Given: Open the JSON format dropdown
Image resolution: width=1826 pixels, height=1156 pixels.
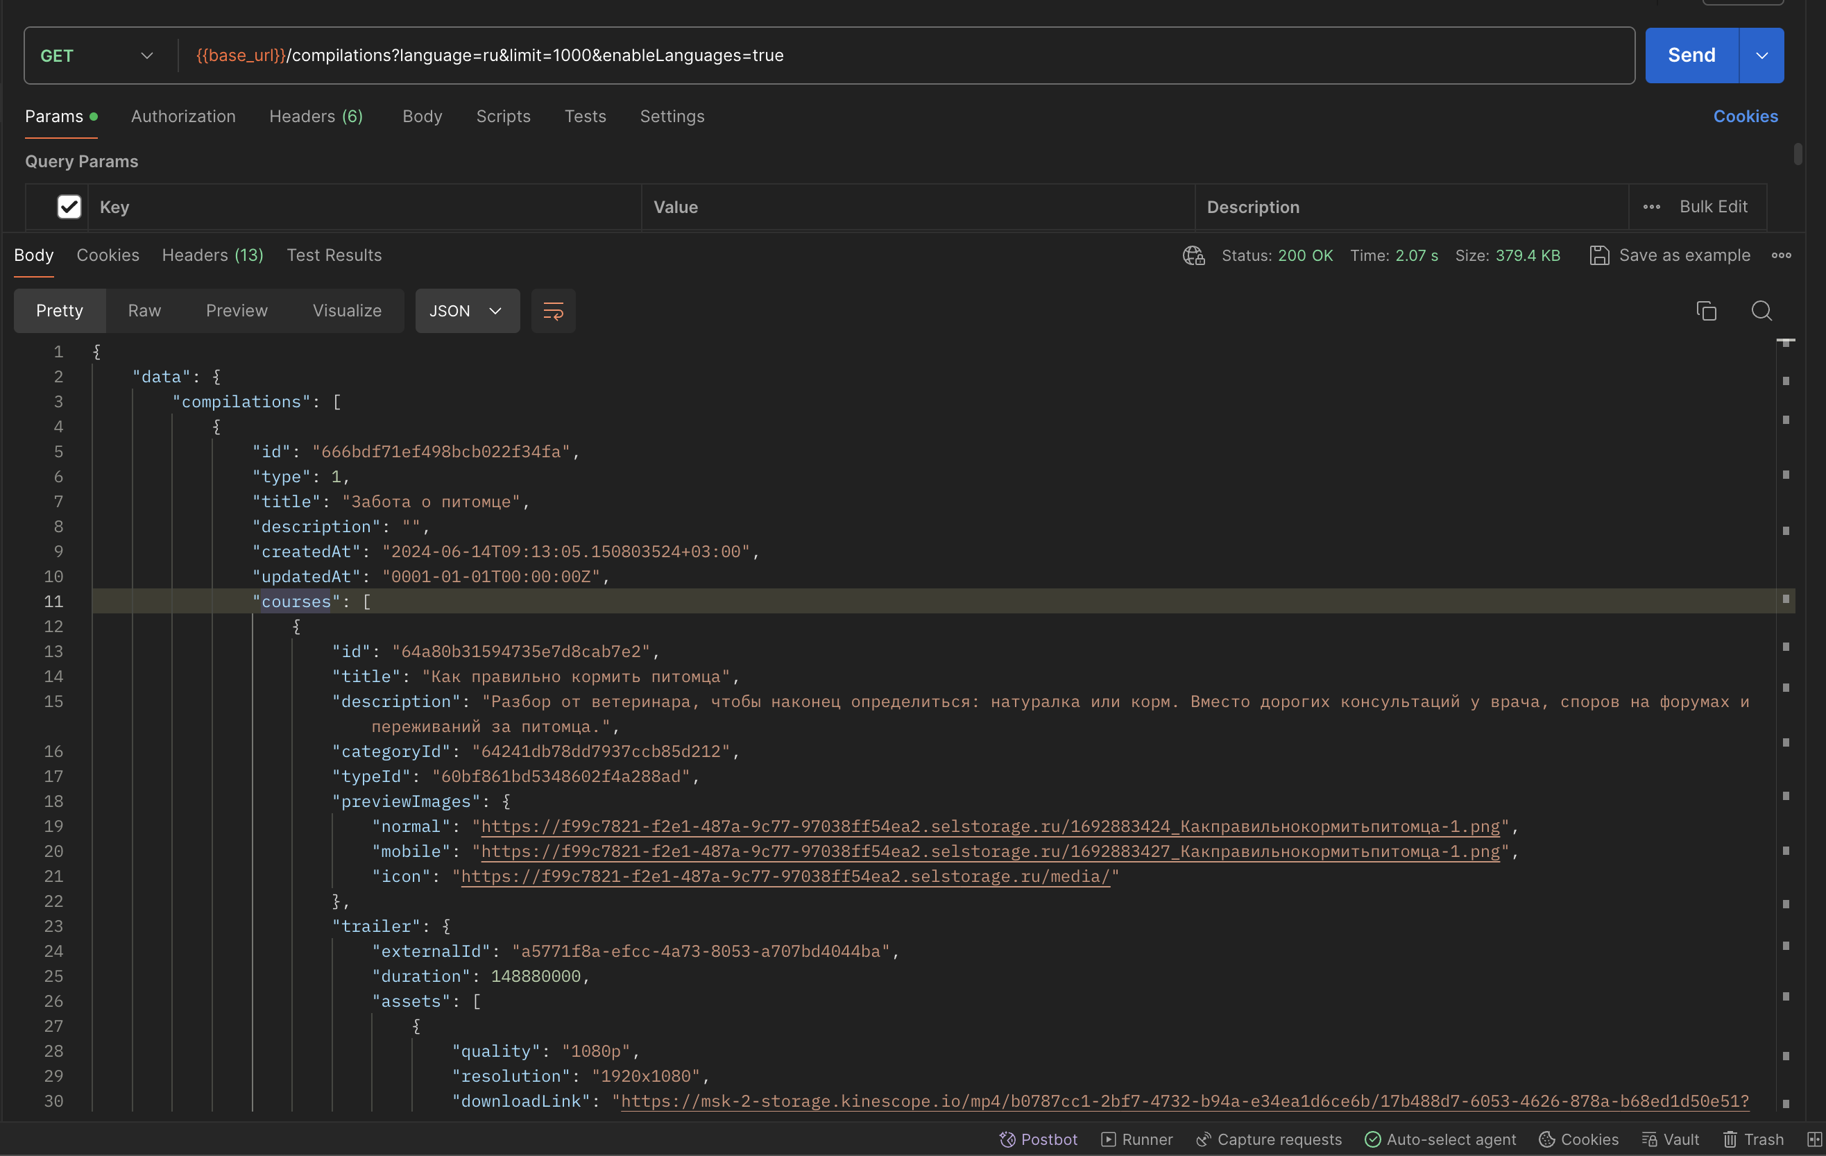Looking at the screenshot, I should 466,311.
